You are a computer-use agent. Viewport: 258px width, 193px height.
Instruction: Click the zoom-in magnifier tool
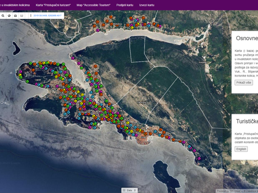pyautogui.click(x=3, y=16)
